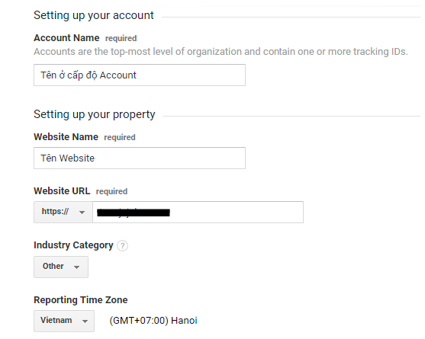Focus the Website Name text field
Image resolution: width=425 pixels, height=339 pixels.
pos(140,158)
